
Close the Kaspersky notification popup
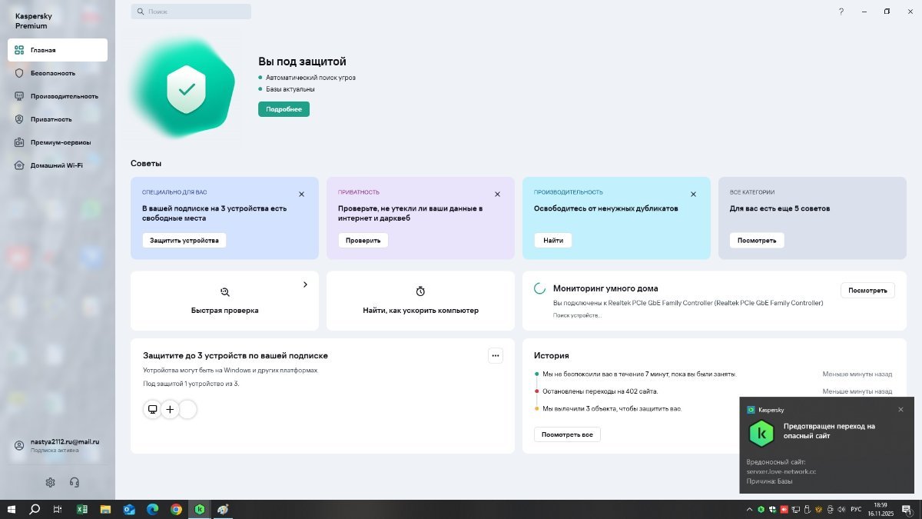[x=900, y=409]
